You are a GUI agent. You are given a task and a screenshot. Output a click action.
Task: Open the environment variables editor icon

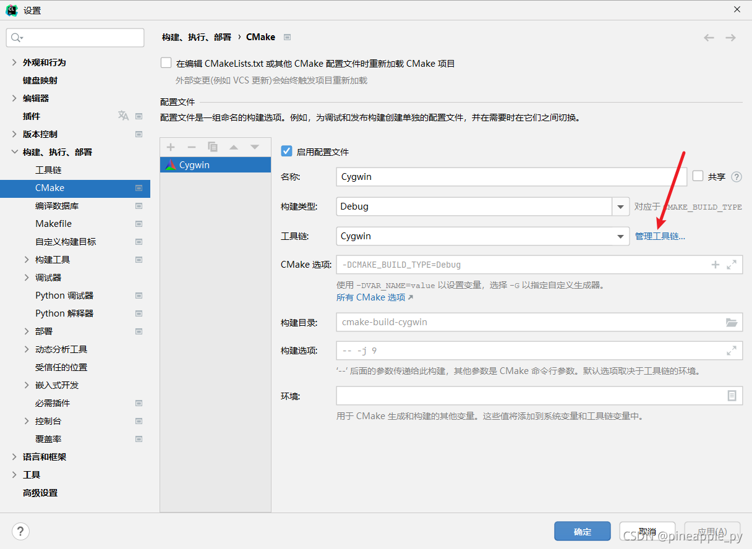[732, 396]
